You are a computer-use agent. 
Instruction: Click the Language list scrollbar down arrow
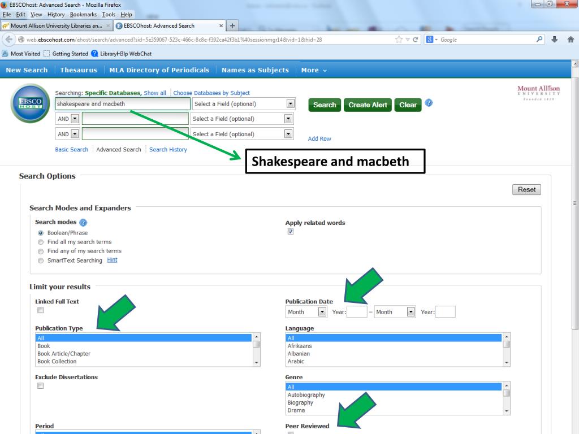click(507, 363)
